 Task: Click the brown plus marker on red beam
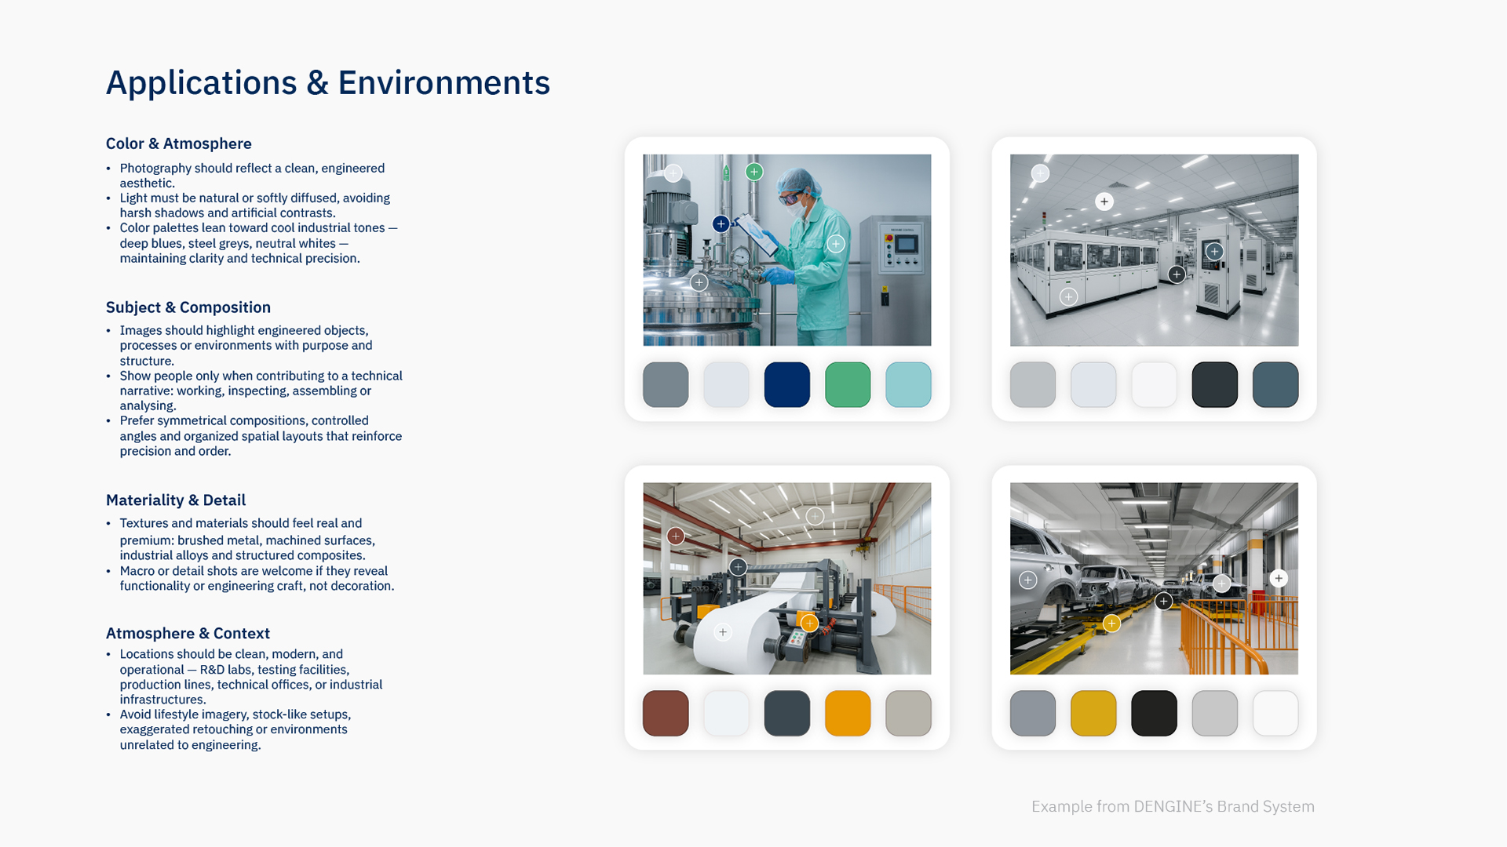pyautogui.click(x=675, y=536)
